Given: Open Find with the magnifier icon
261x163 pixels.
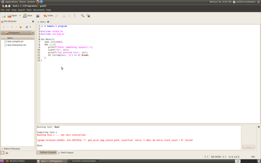Looking at the screenshot, I should (x=83, y=16).
